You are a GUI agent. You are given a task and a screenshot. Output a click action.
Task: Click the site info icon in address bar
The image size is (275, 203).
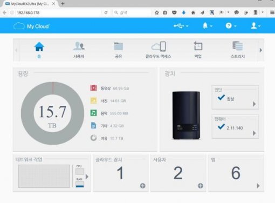click(12, 12)
